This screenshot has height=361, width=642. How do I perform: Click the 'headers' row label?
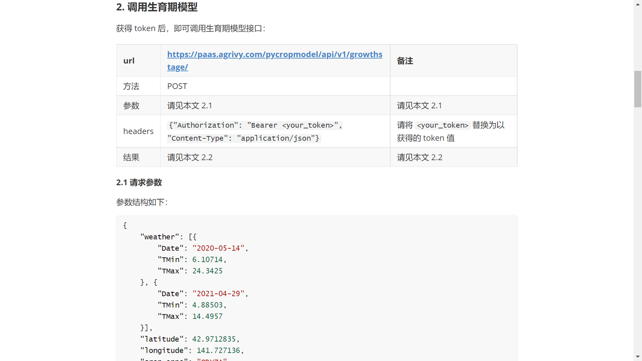(x=138, y=131)
